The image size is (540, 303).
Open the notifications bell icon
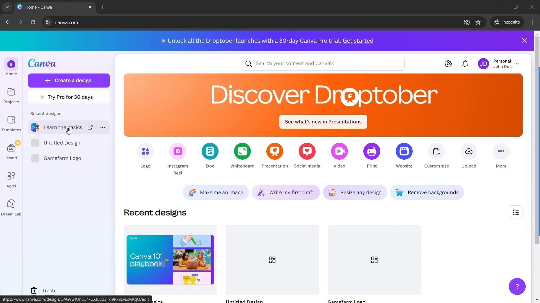tap(465, 64)
